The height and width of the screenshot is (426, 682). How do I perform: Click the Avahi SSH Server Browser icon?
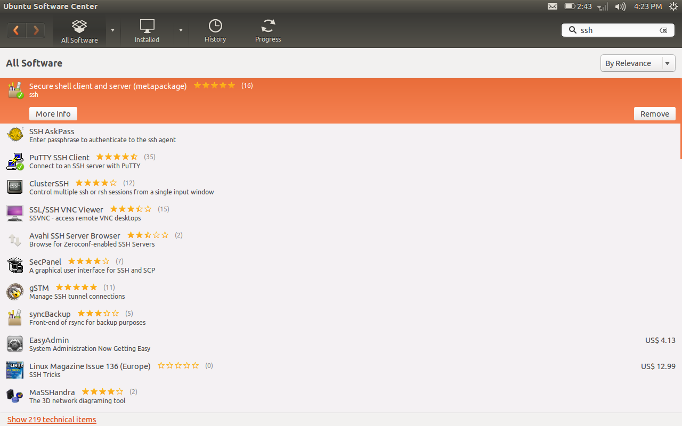tap(15, 239)
